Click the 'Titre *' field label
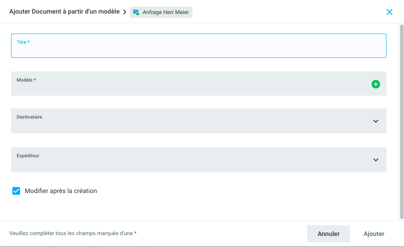 (23, 42)
